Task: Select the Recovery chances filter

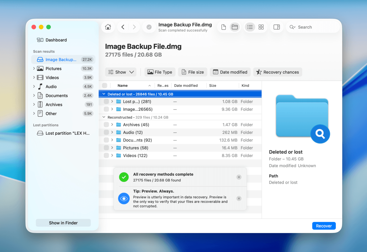Action: pos(277,72)
